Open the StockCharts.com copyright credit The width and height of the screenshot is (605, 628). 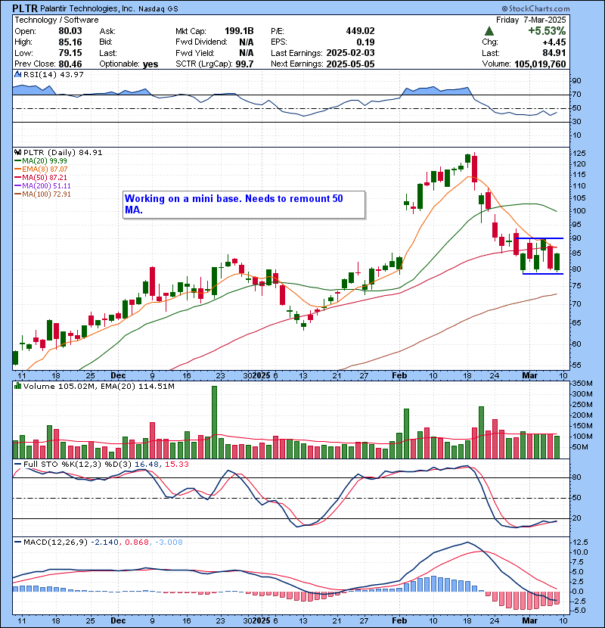[535, 8]
